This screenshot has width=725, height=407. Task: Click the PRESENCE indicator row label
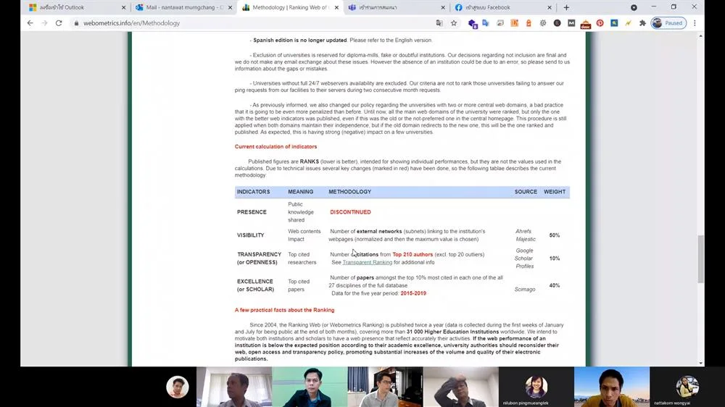252,212
